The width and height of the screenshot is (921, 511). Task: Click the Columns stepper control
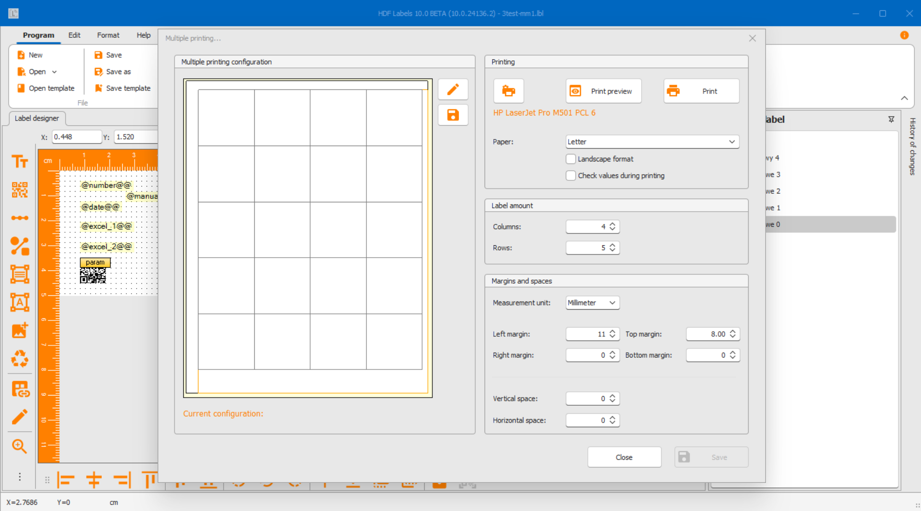tap(612, 227)
